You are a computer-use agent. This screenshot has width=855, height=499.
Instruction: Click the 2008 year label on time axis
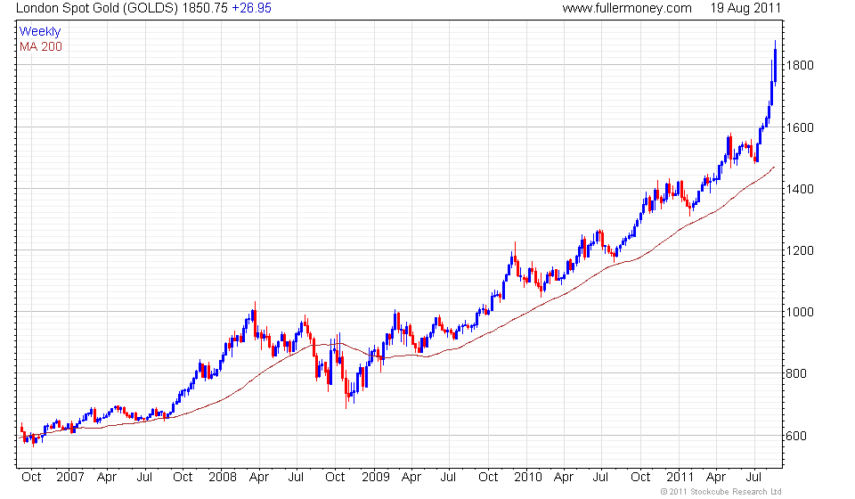pos(223,478)
